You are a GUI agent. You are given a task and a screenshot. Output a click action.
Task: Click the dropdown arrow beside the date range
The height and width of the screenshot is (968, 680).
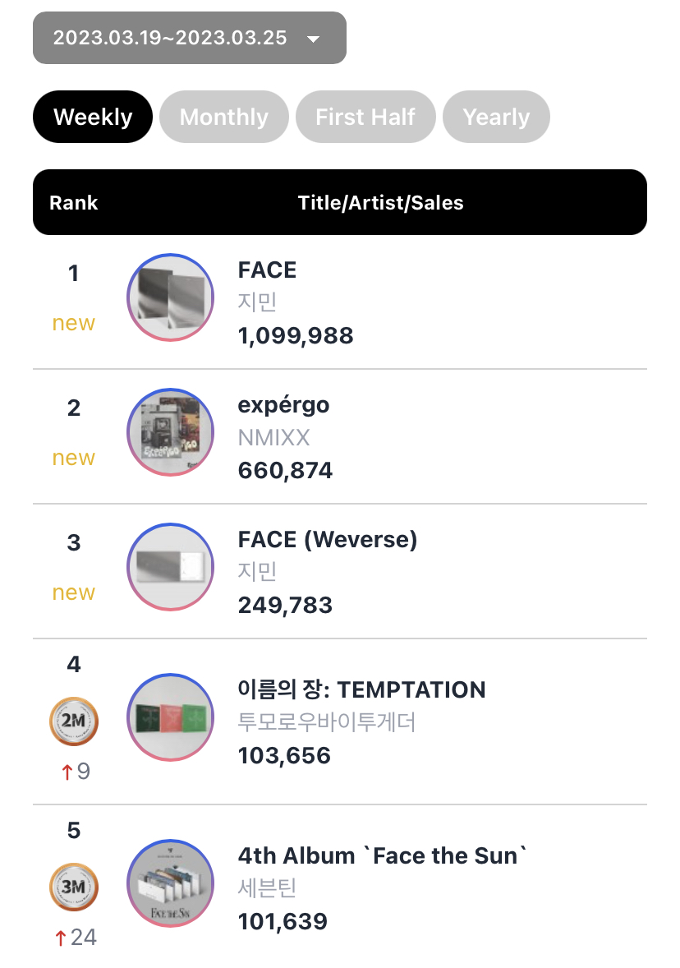click(314, 39)
